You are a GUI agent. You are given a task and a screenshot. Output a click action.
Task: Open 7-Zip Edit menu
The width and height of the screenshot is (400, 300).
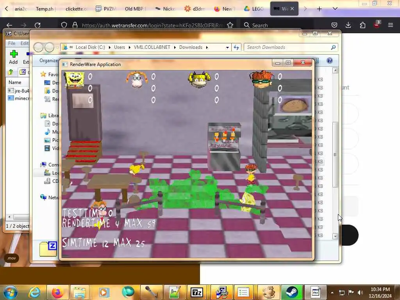coord(24,43)
